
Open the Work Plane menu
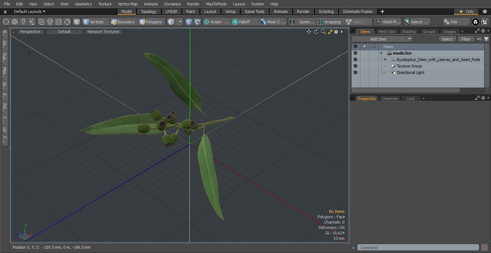387,22
